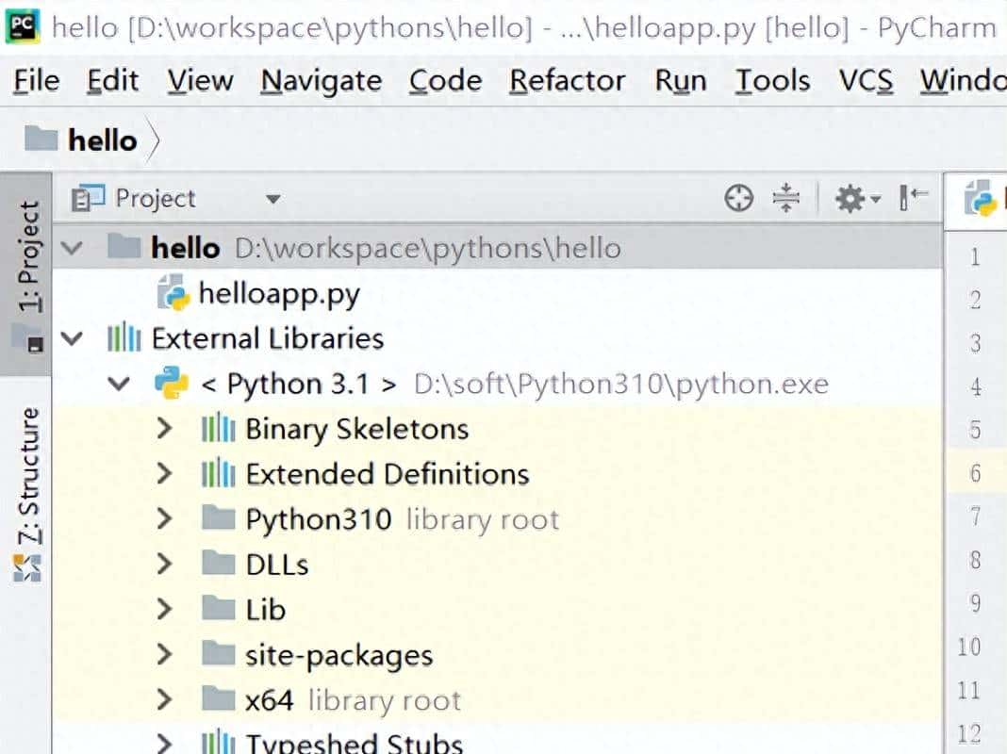Open the Project view dropdown selector
Screen dimensions: 1007x754
click(x=272, y=199)
